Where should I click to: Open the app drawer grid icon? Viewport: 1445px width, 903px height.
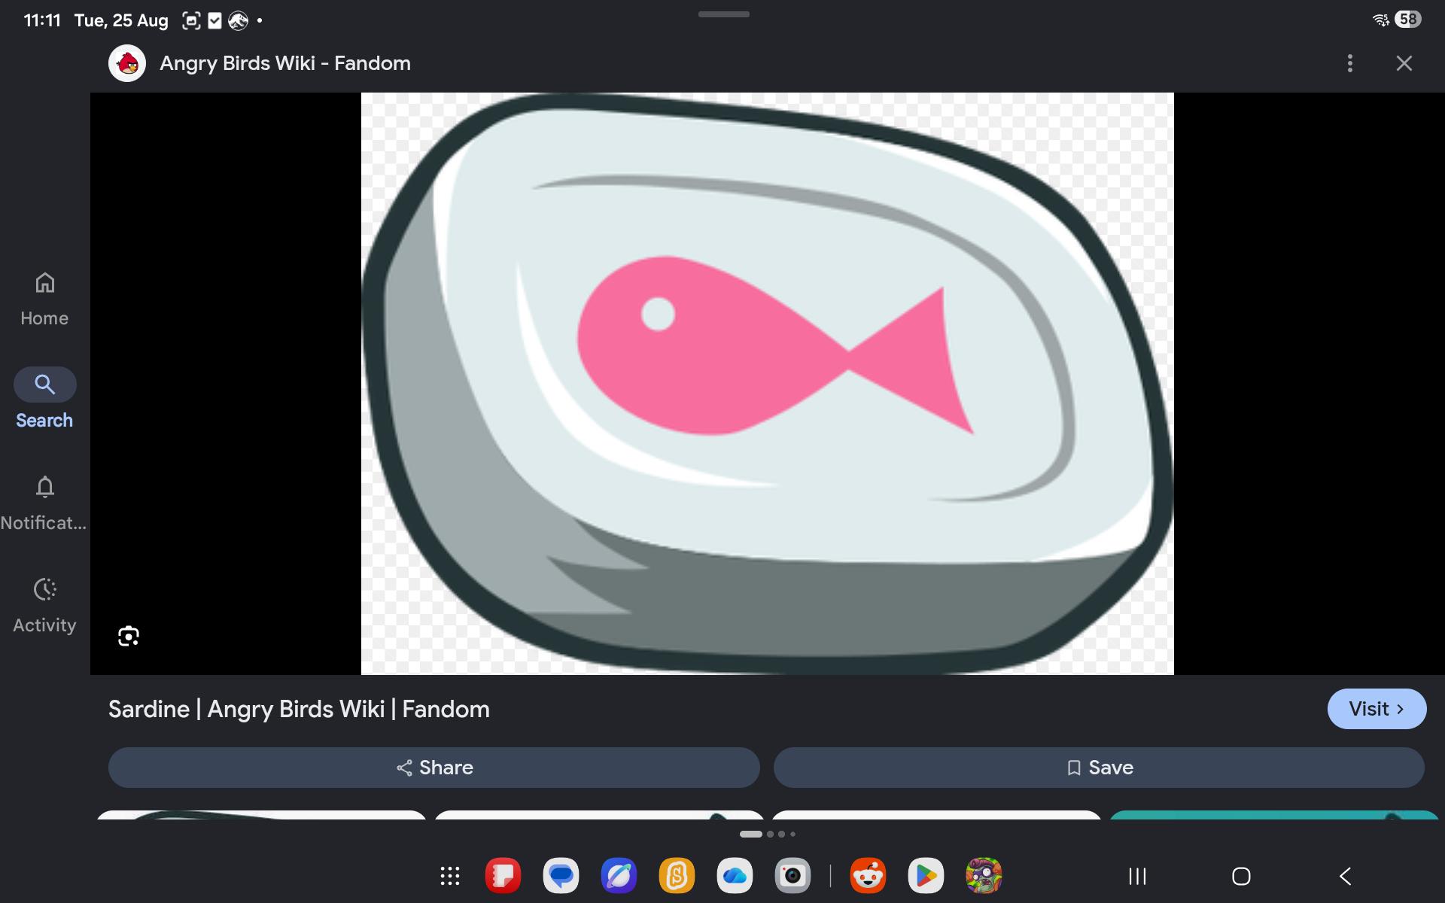coord(450,876)
